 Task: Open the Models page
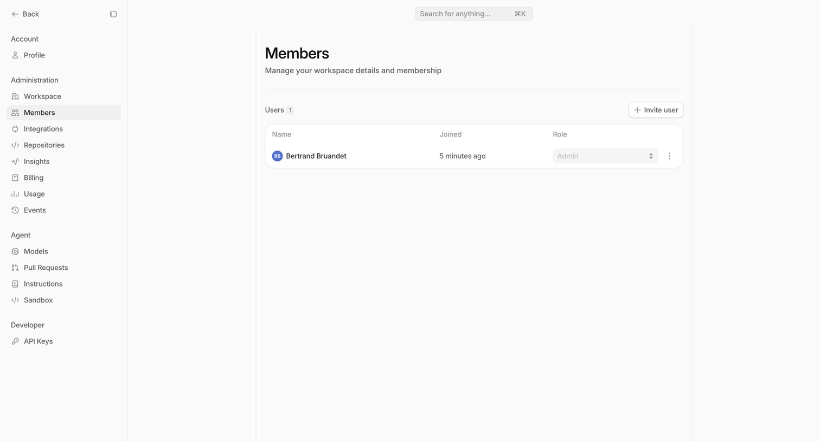click(x=63, y=251)
